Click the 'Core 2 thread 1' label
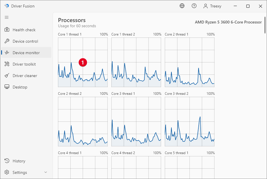Image resolution: width=267 pixels, height=179 pixels. pos(176,34)
